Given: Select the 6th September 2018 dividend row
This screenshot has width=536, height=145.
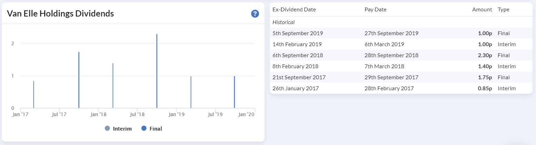Looking at the screenshot, I should coord(400,55).
